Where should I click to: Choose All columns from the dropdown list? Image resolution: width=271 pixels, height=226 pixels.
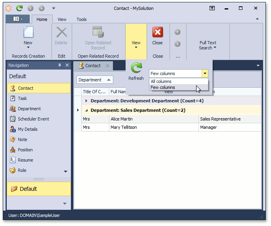179,81
